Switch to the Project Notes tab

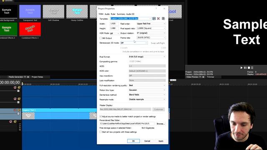coord(37,77)
